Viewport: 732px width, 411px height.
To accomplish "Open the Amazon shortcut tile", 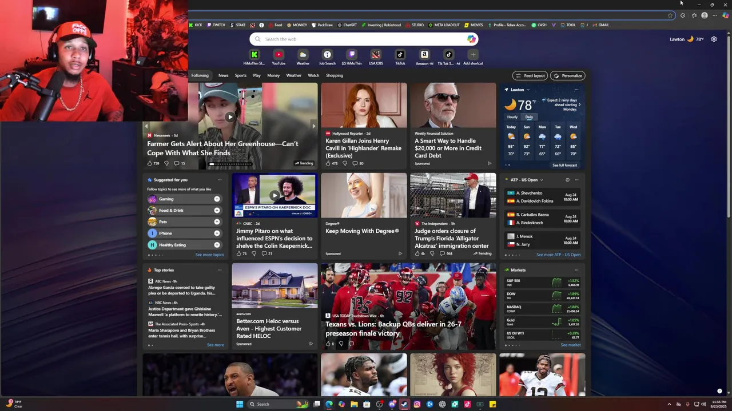I will tap(424, 57).
